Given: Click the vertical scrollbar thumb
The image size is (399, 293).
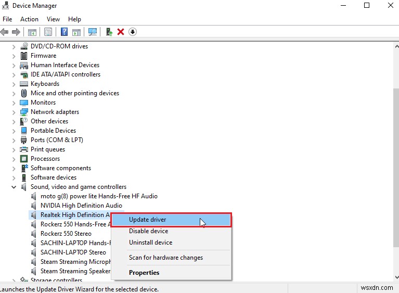Looking at the screenshot, I should tap(396, 168).
